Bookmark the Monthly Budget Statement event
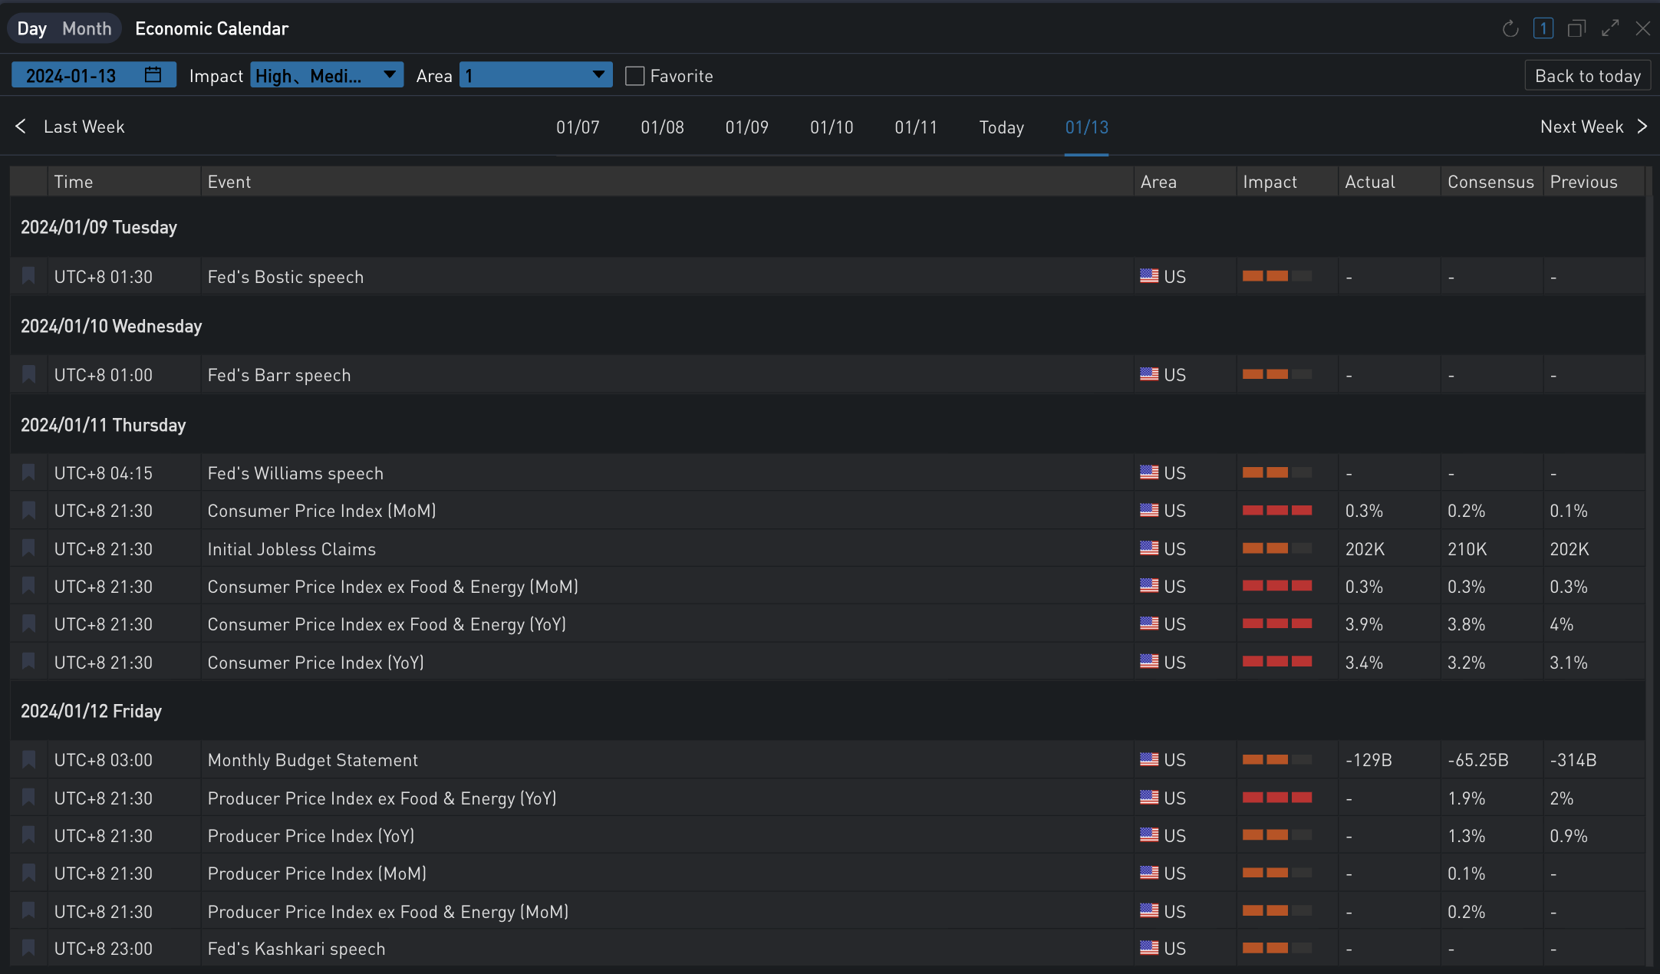 29,759
